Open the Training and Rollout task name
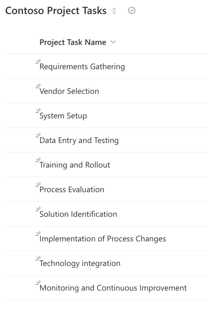Image resolution: width=208 pixels, height=310 pixels. [75, 165]
